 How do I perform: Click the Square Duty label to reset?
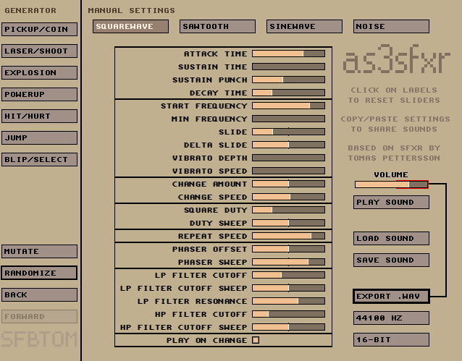[216, 211]
